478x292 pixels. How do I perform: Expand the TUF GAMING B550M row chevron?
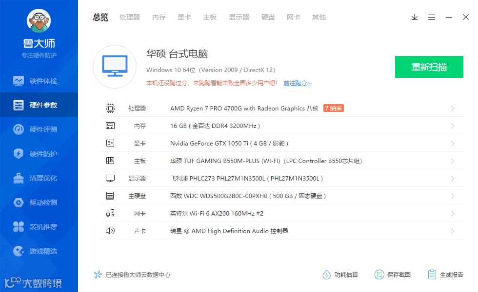pyautogui.click(x=453, y=161)
